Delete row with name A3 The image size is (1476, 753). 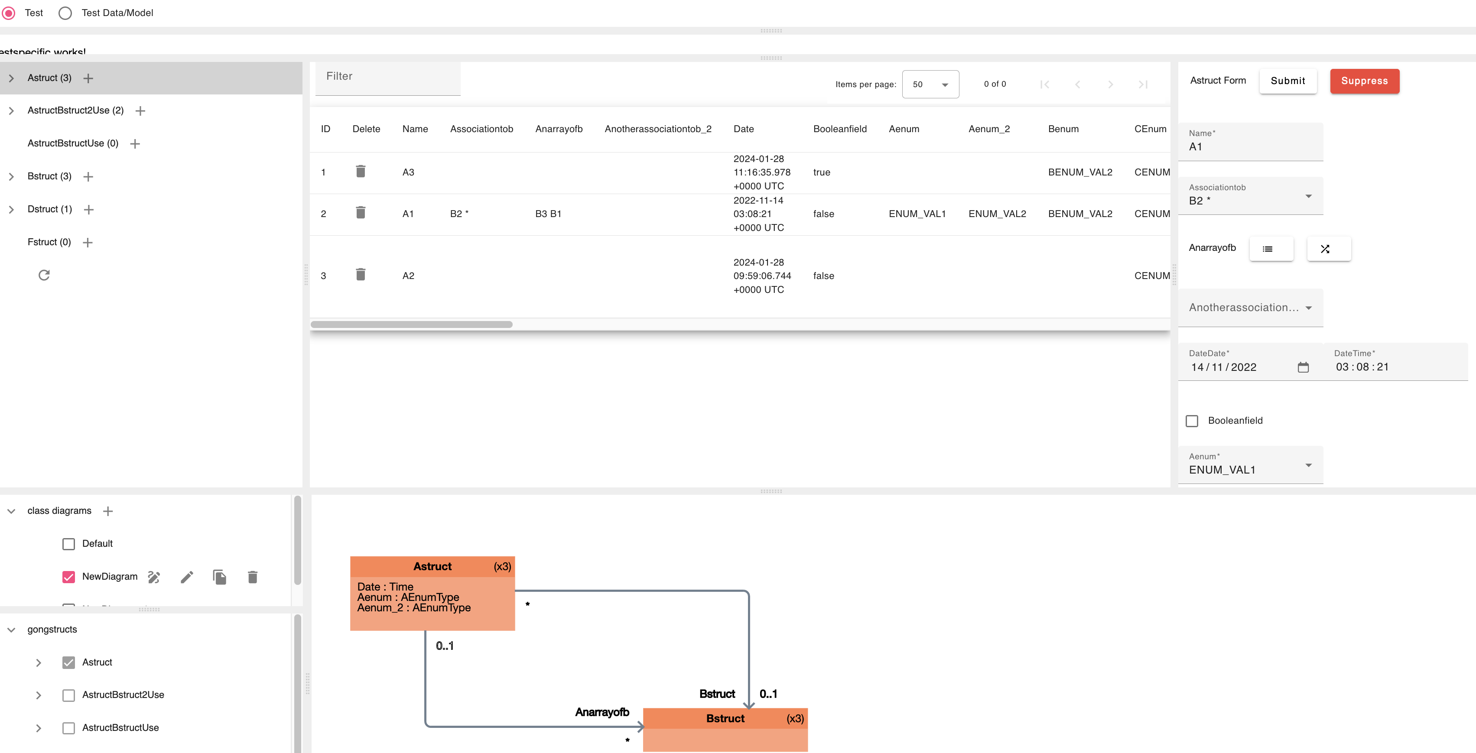click(361, 171)
